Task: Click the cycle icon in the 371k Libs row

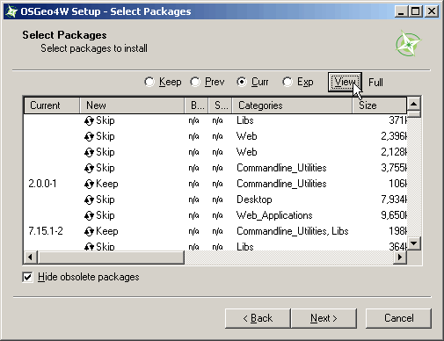Action: (x=89, y=120)
